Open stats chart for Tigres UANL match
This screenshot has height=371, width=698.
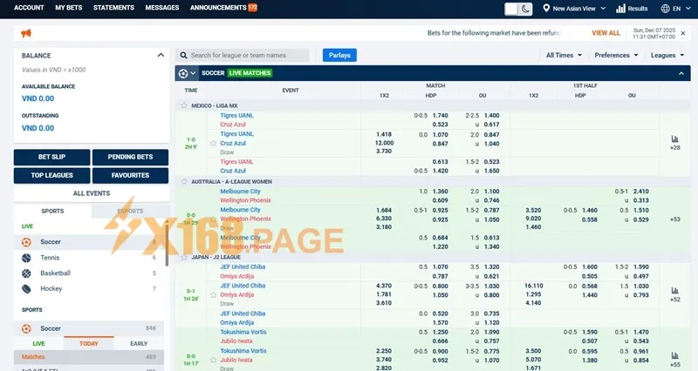[674, 139]
